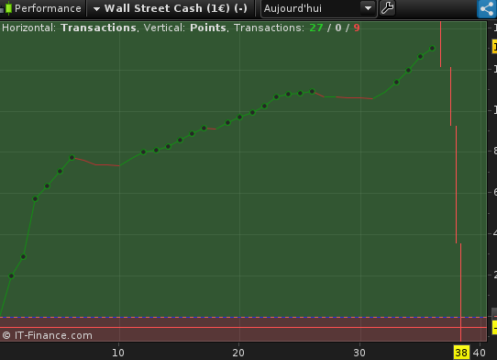497x360 pixels.
Task: Click the winning transactions count 27
Action: coord(316,28)
